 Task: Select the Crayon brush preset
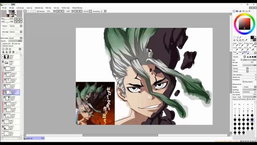click(x=246, y=49)
